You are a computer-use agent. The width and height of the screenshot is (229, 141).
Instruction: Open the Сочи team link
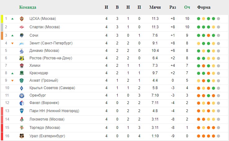click(34, 35)
